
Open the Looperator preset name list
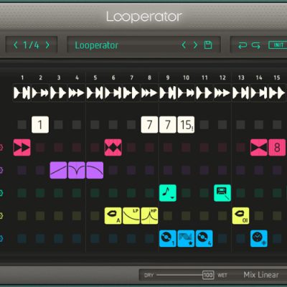(x=97, y=45)
